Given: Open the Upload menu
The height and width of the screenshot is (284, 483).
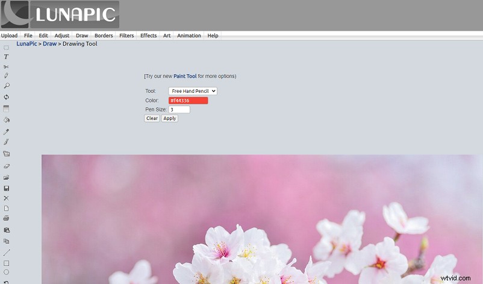Looking at the screenshot, I should coord(9,36).
